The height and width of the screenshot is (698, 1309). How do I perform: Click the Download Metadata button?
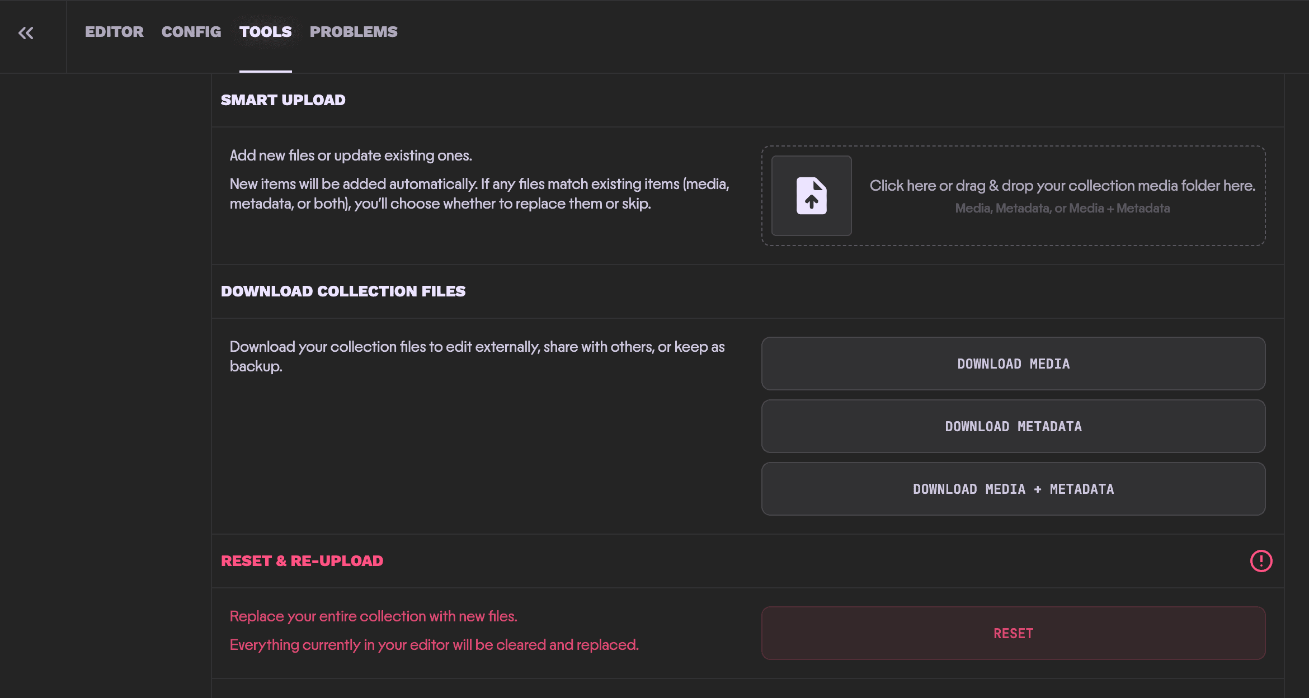[x=1013, y=426]
